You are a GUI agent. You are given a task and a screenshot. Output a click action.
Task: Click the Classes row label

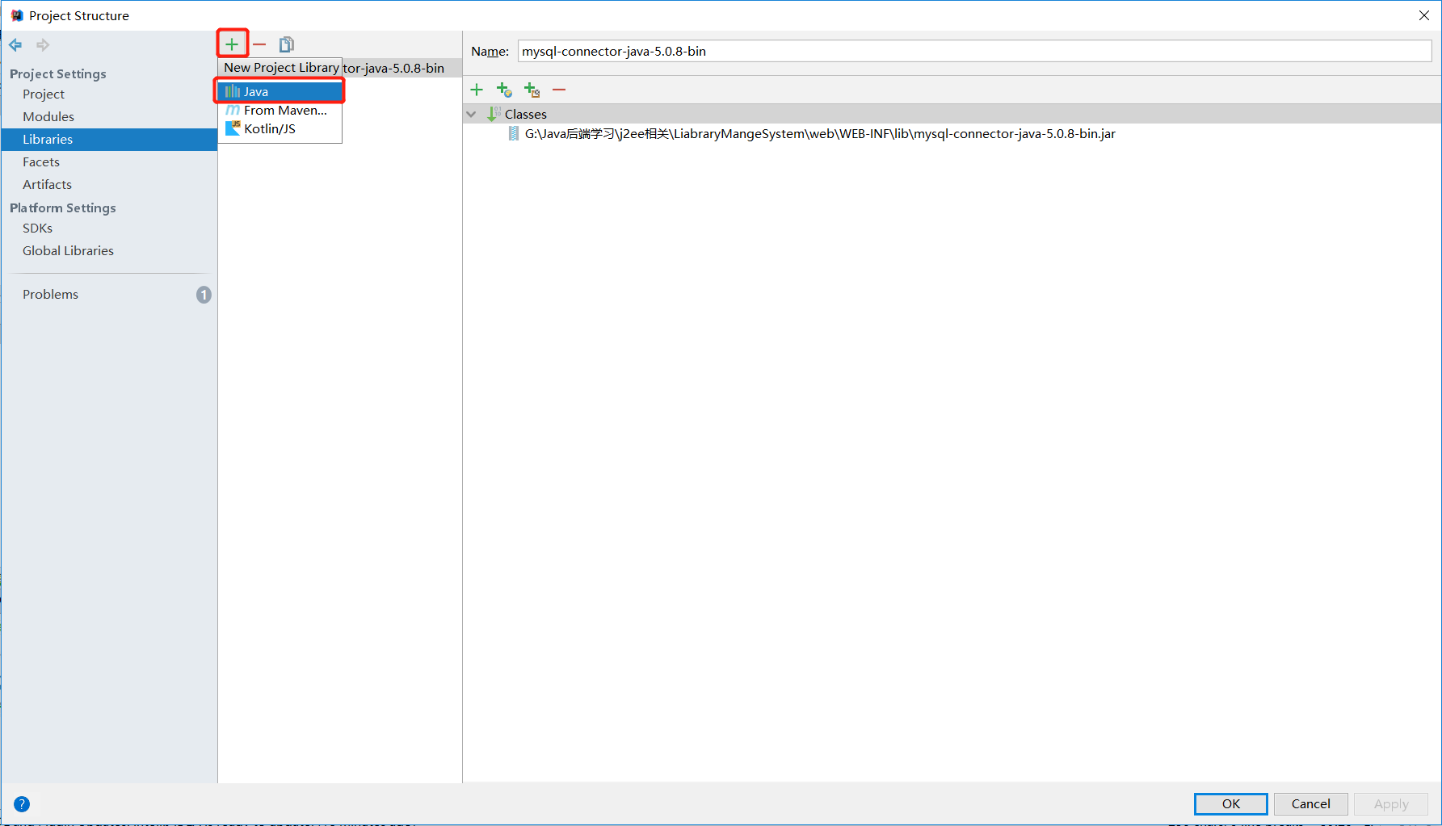coord(526,115)
